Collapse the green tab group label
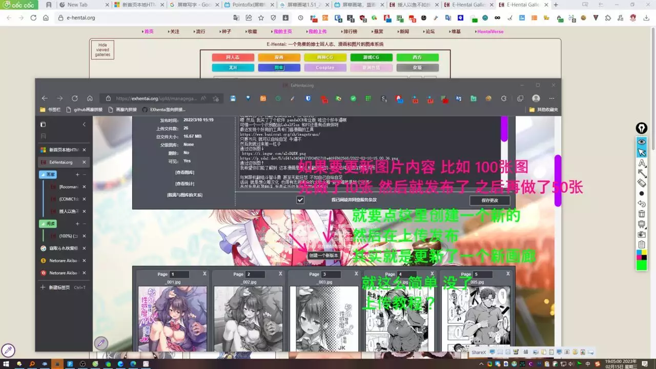Viewport: 656px width, 369px height. [48, 223]
